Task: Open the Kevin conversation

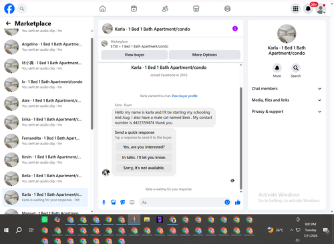Action: point(45,160)
